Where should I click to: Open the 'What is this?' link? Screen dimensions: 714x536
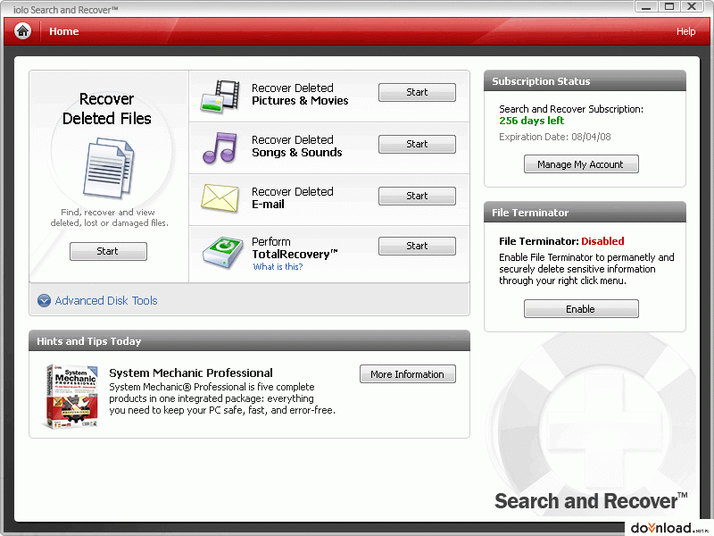(x=278, y=266)
